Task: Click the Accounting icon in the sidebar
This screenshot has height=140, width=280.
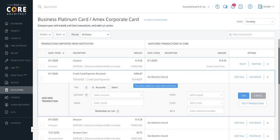Action: click(x=6, y=90)
